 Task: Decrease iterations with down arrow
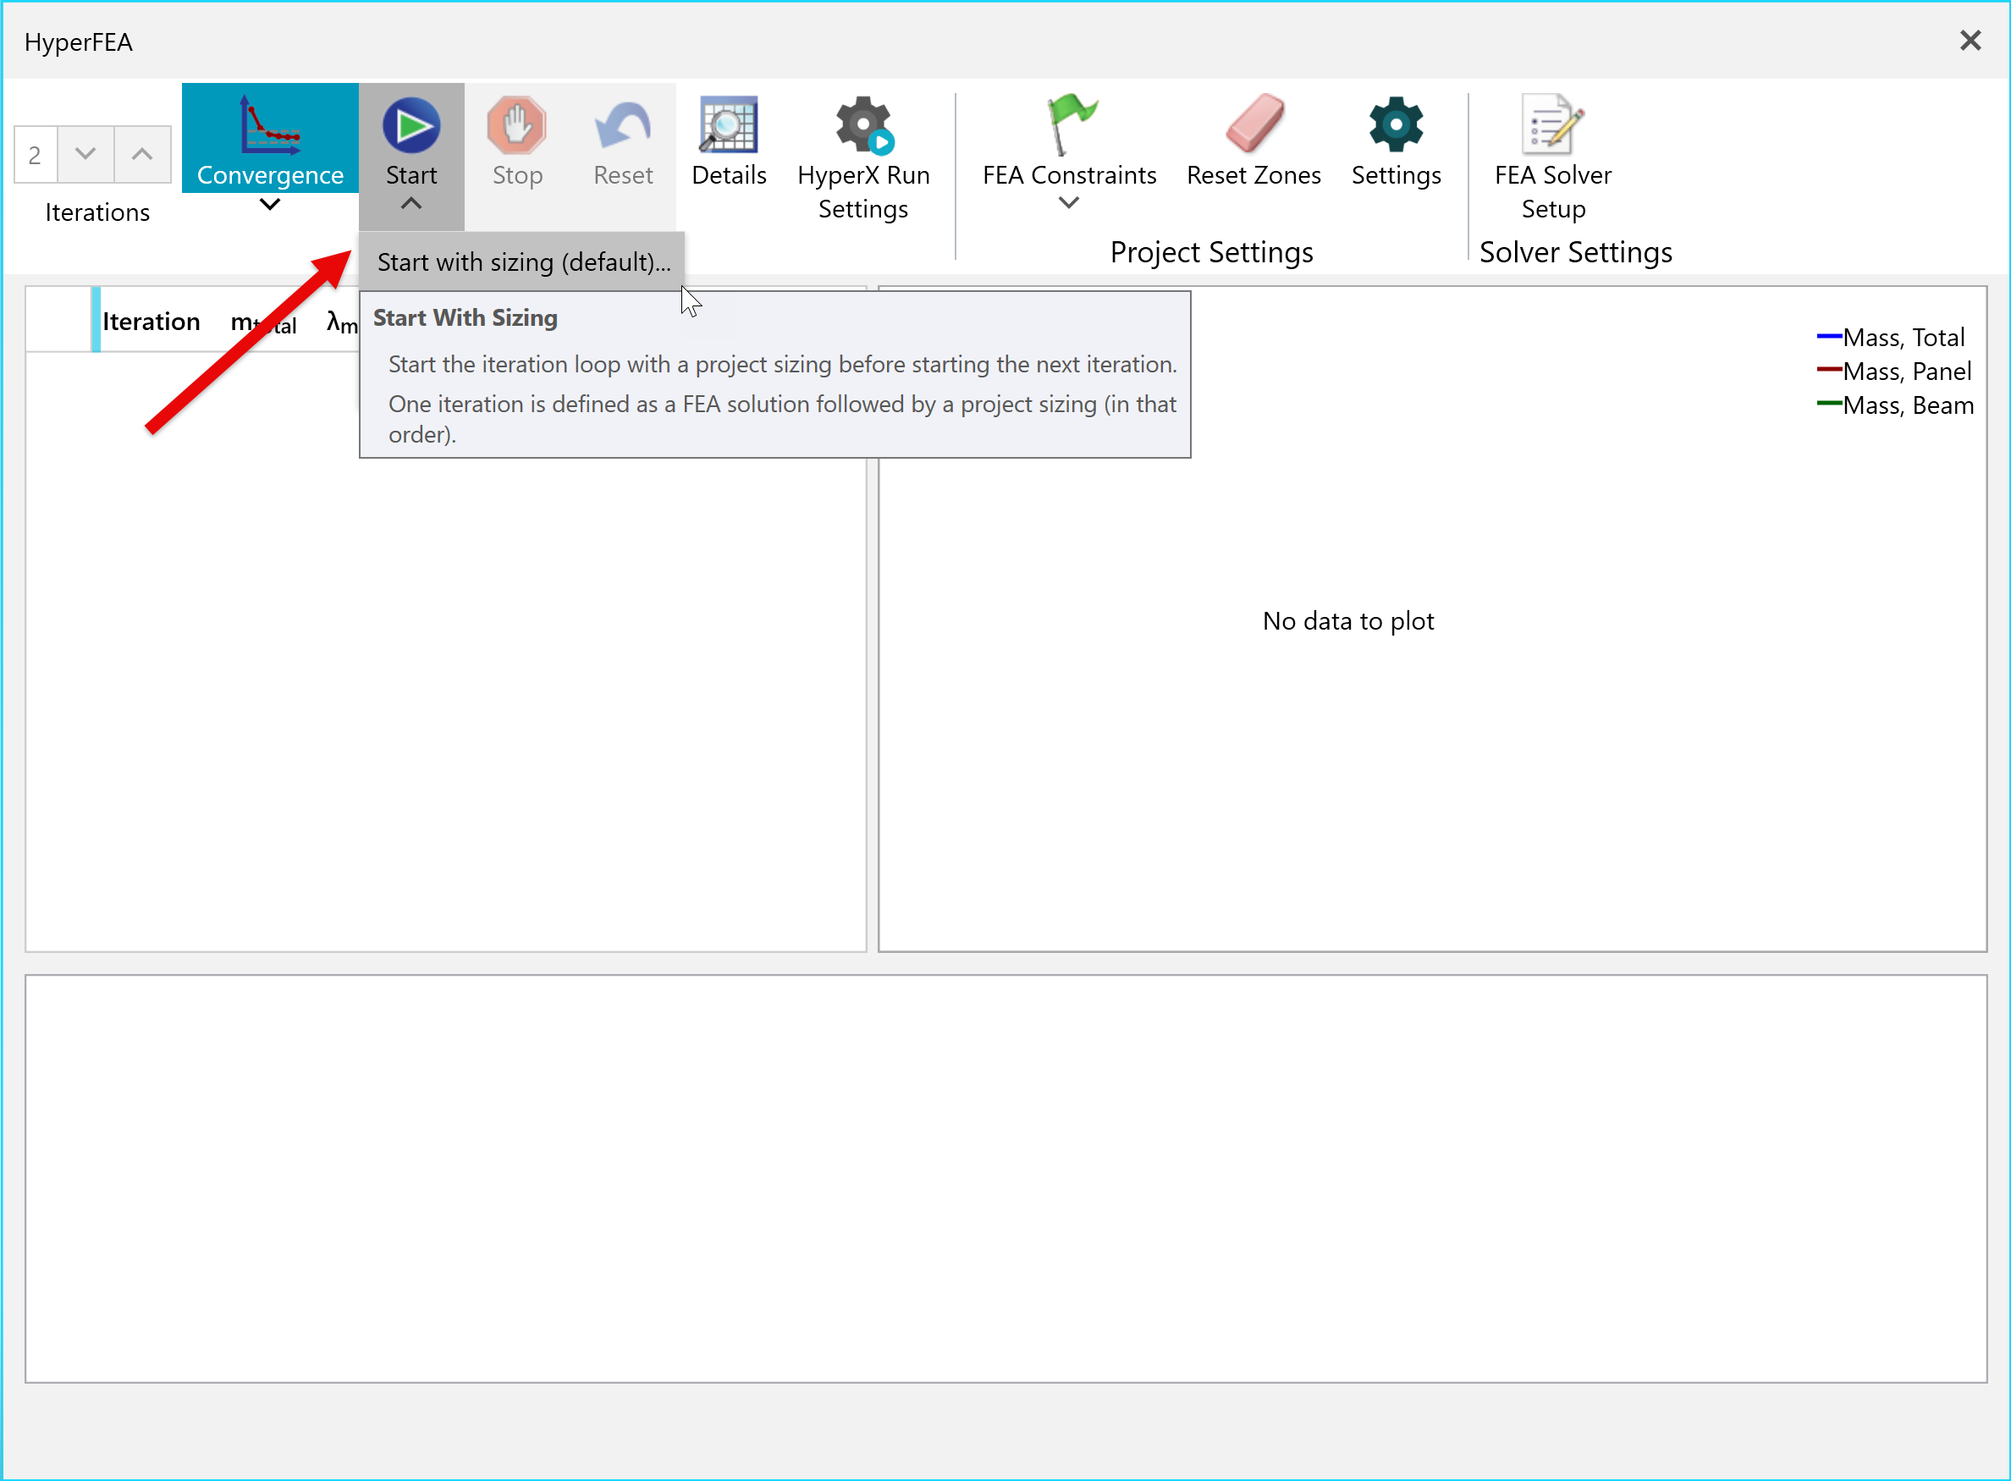(86, 154)
